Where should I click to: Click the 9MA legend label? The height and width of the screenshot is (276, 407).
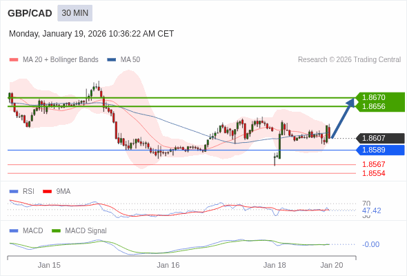63,192
